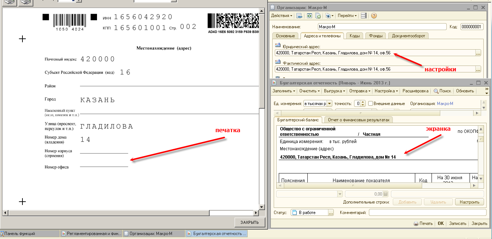Click the list settings icon beside Перейти
This screenshot has height=239, width=492.
pos(364,16)
